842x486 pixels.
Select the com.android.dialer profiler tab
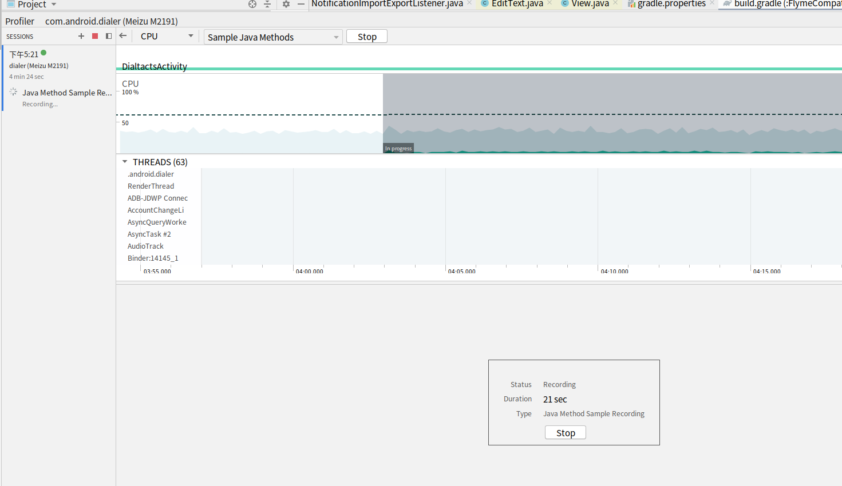[x=112, y=21]
